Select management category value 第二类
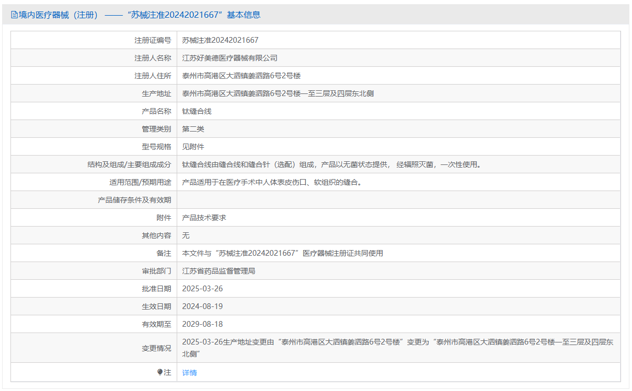 [193, 129]
